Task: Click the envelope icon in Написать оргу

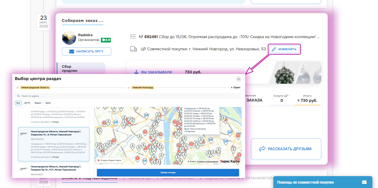Action: (x=71, y=51)
